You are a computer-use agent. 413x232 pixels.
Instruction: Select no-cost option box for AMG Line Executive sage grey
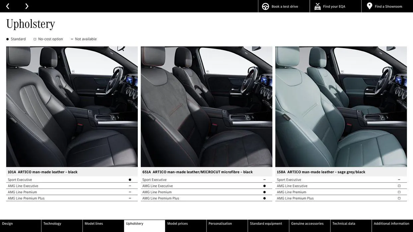399,186
